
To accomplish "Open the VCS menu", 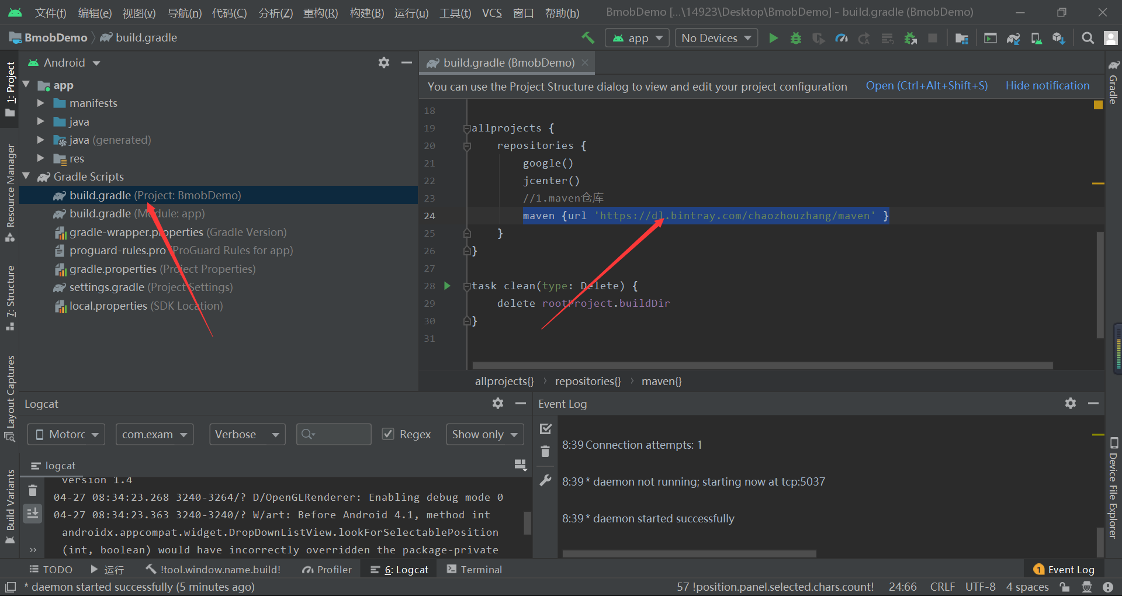I will click(x=492, y=13).
